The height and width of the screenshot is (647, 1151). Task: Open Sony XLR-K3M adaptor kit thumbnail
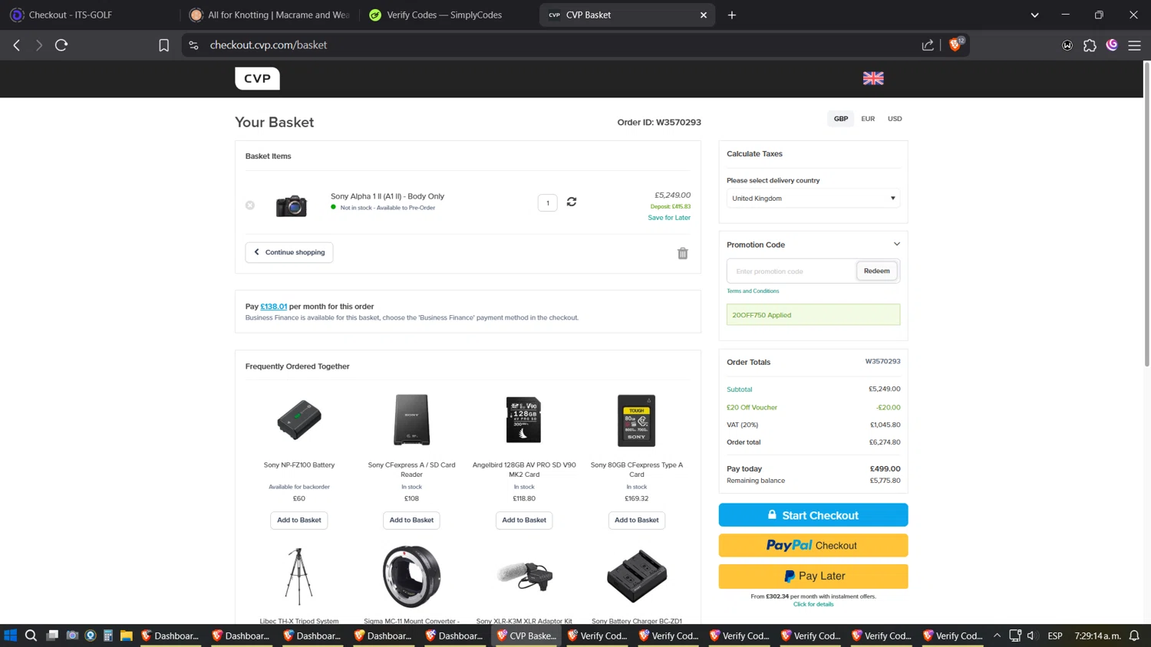pos(524,576)
